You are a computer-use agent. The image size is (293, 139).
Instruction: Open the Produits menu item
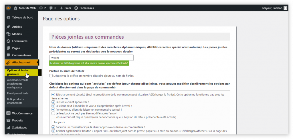point(17,121)
